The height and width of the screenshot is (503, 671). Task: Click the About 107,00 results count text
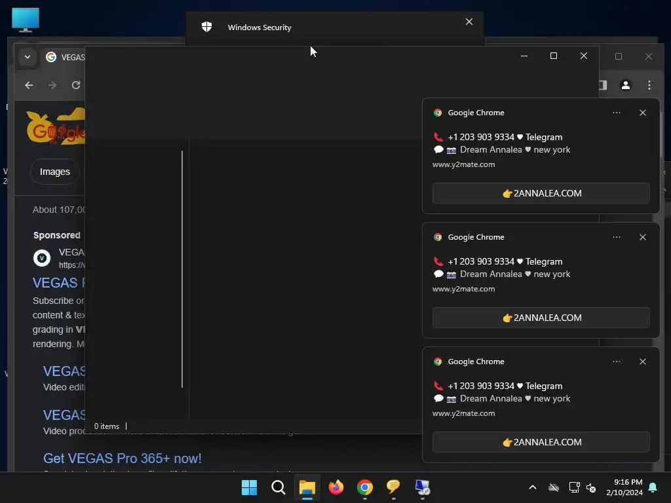[x=59, y=210]
